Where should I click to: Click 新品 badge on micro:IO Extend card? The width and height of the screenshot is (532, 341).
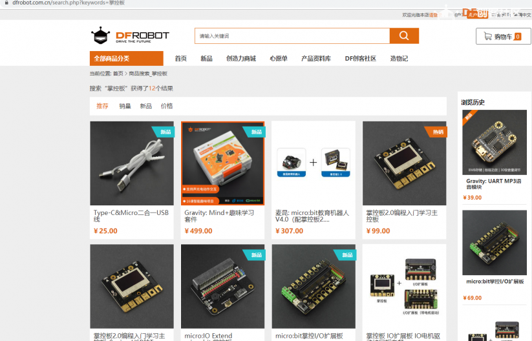(255, 255)
